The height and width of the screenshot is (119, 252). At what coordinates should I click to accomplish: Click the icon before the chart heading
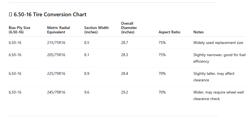(x=11, y=15)
